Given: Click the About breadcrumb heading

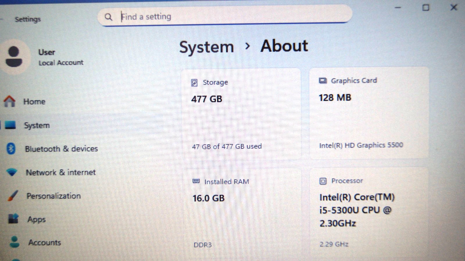Looking at the screenshot, I should pyautogui.click(x=284, y=46).
